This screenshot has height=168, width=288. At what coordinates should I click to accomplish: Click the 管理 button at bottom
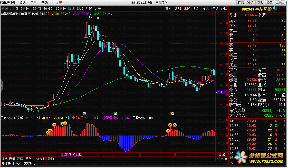coord(20,159)
